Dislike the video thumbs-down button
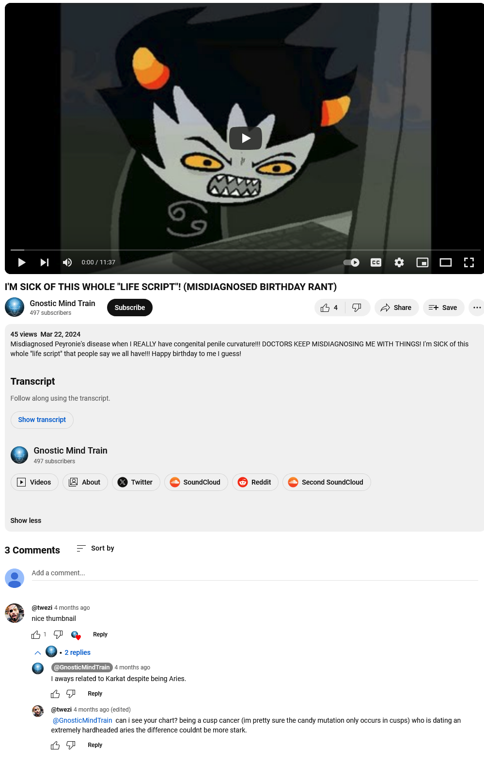Viewport: 484px width, 780px height. [x=357, y=308]
